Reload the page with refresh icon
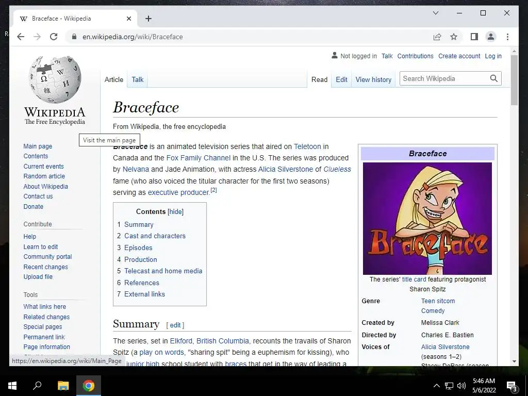Viewport: 528px width, 396px height. [x=54, y=37]
